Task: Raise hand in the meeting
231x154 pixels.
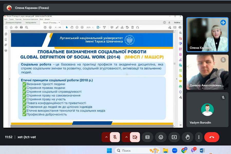Action: point(188,137)
